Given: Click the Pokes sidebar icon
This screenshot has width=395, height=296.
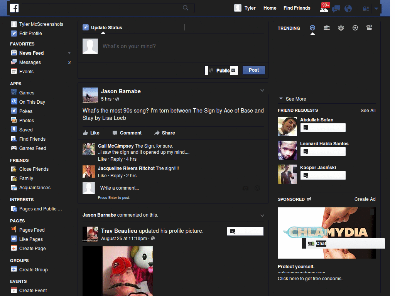Looking at the screenshot, I should click(x=14, y=111).
